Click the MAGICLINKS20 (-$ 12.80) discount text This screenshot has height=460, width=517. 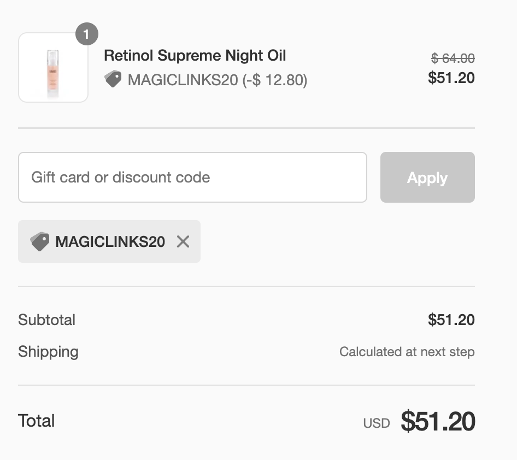(x=218, y=80)
